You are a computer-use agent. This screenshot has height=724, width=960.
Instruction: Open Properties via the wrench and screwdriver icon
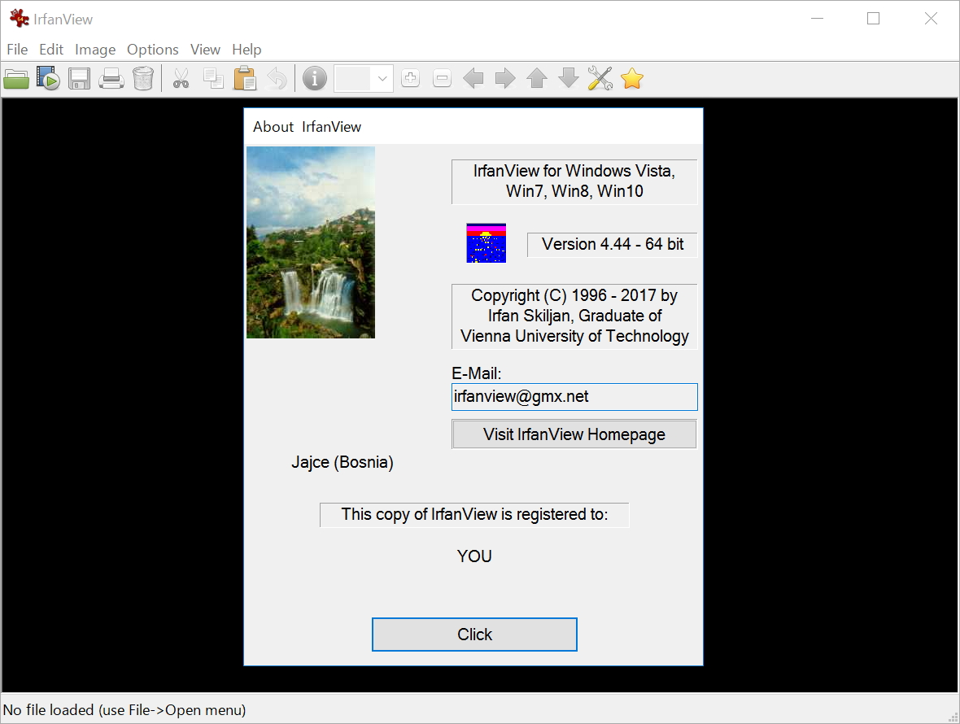[x=600, y=78]
